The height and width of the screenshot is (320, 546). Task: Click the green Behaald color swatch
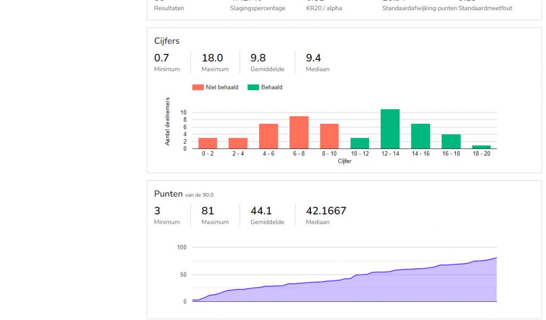pos(253,87)
